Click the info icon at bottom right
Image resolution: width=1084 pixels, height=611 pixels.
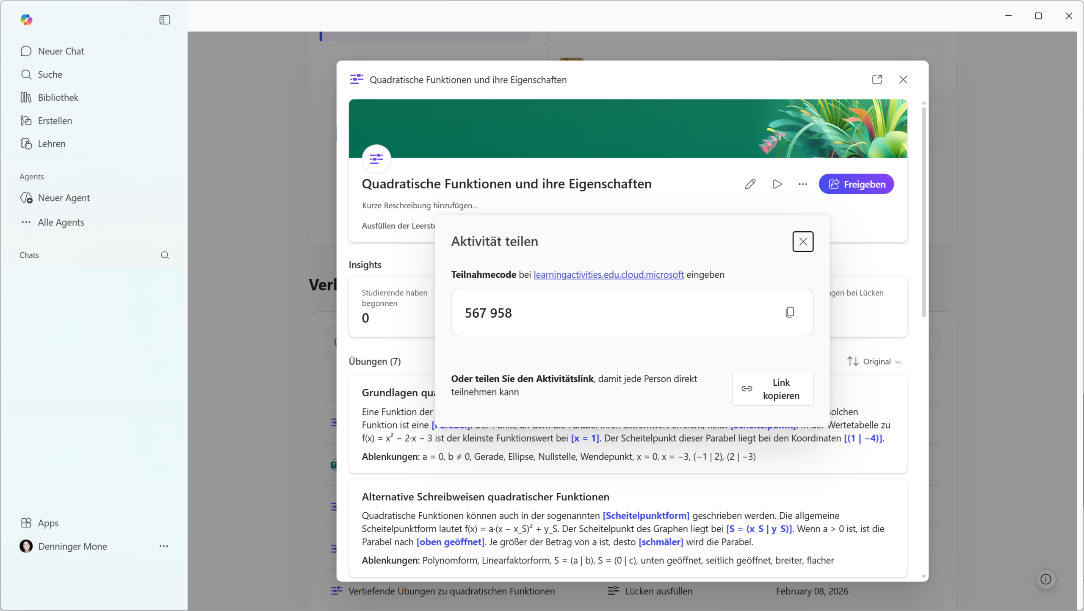click(1045, 579)
